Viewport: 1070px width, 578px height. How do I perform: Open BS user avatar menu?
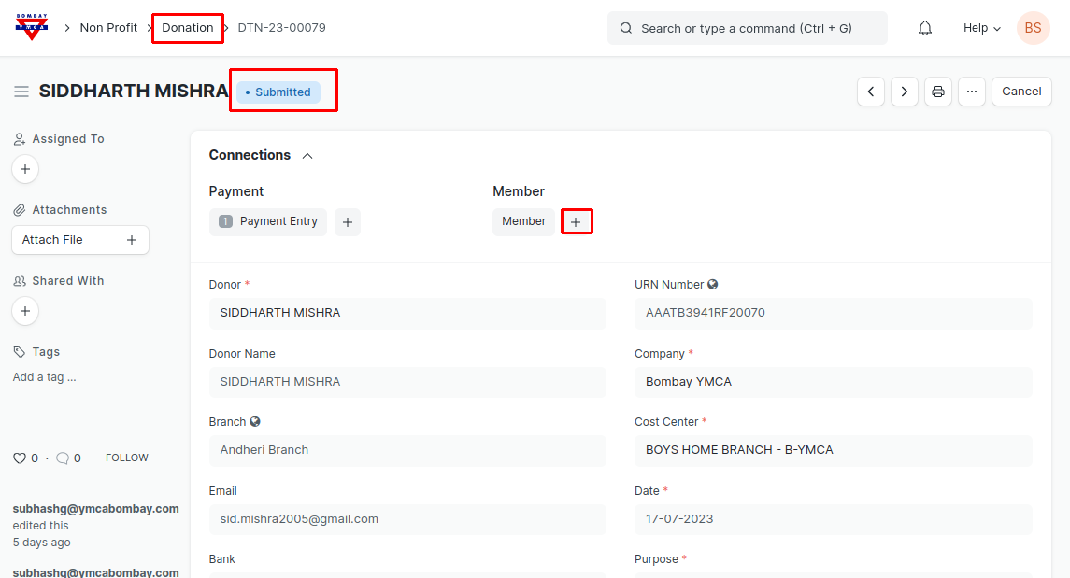coord(1033,28)
